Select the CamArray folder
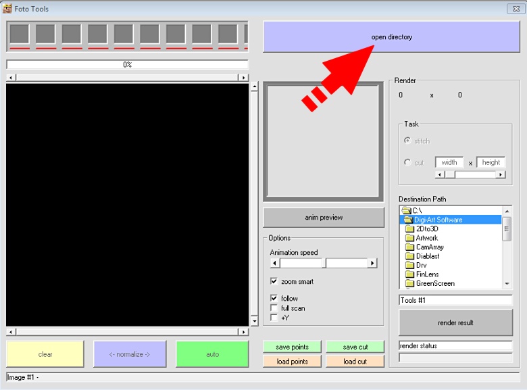Image resolution: width=527 pixels, height=390 pixels. (x=430, y=247)
